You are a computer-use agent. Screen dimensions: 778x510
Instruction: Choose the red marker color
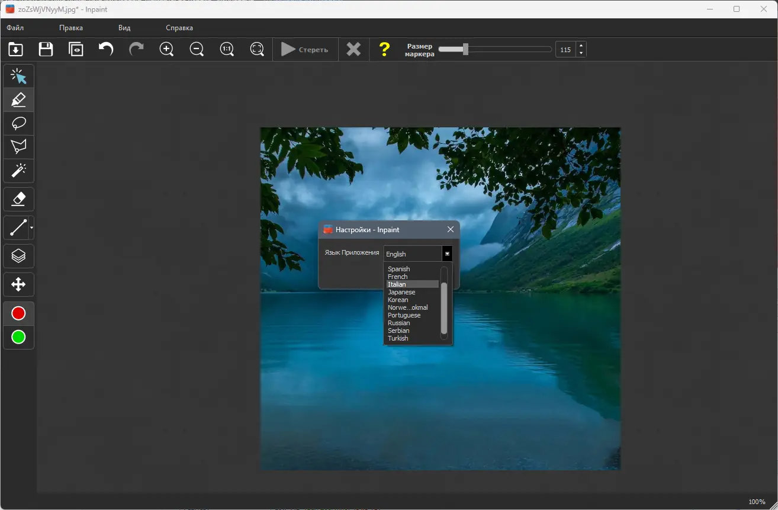point(18,313)
